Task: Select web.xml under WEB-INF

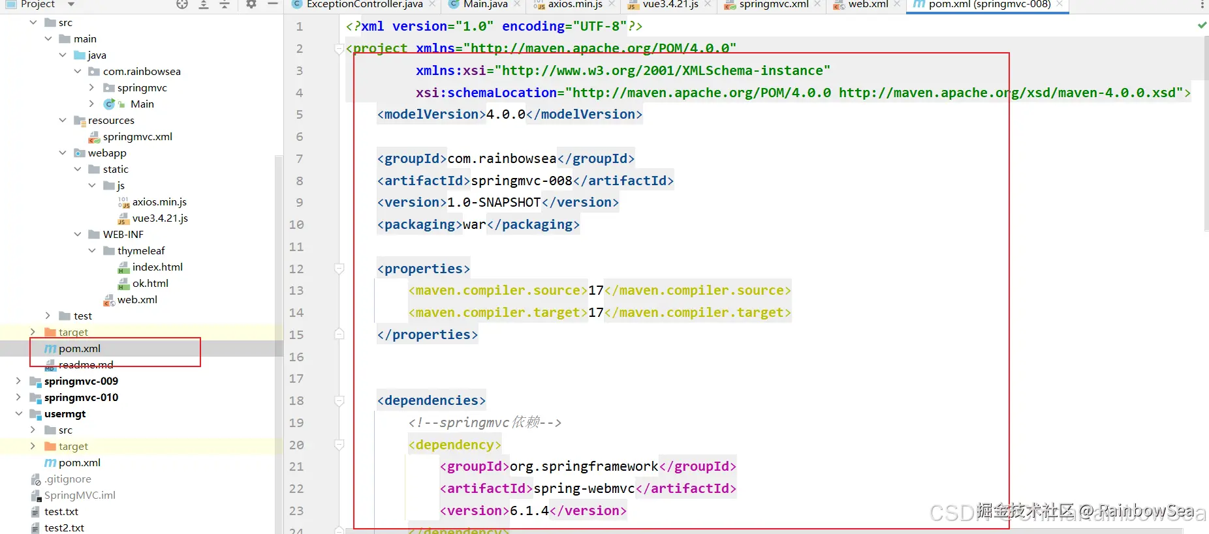Action: click(x=137, y=299)
